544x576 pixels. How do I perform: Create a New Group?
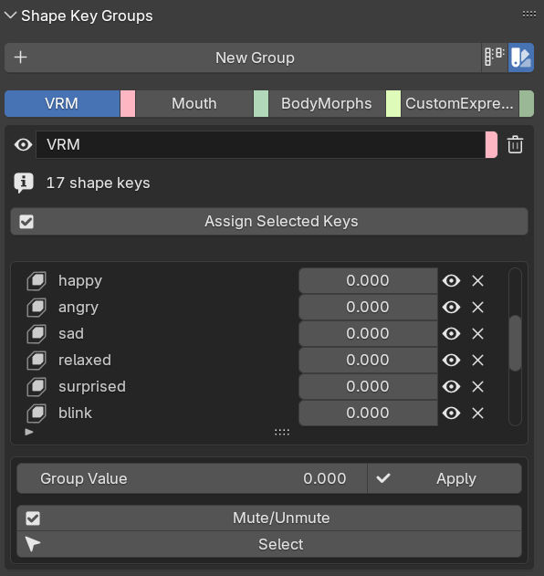(x=243, y=58)
